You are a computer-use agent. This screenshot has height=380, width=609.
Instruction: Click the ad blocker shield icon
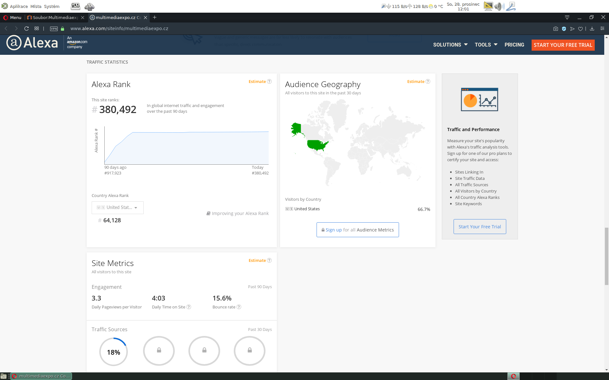click(564, 29)
